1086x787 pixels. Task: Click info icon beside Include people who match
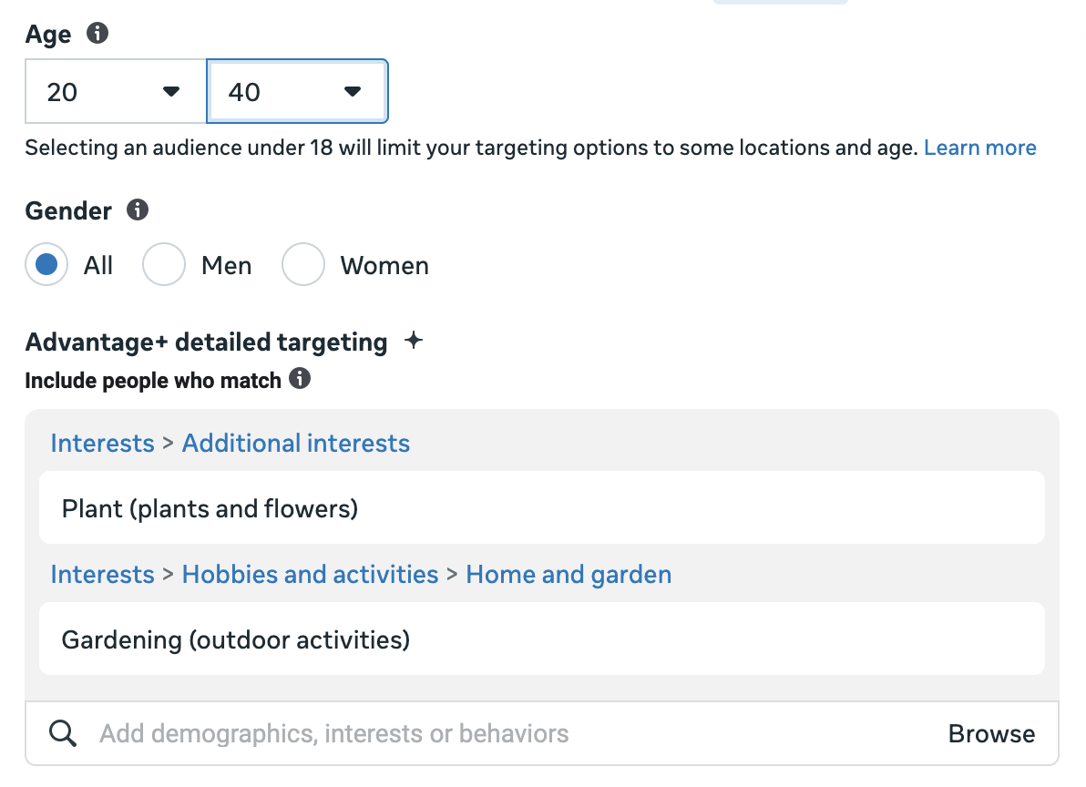[x=300, y=379]
